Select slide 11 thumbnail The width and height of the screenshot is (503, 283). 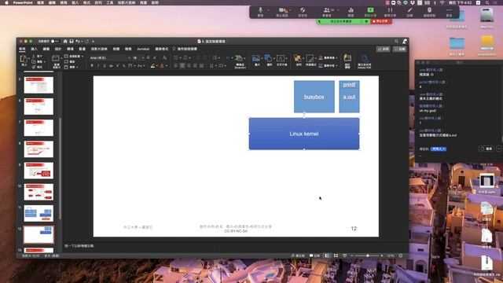tap(39, 213)
